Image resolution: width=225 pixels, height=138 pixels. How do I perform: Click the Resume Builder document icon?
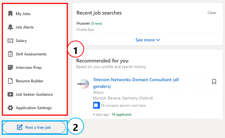[x=10, y=81]
